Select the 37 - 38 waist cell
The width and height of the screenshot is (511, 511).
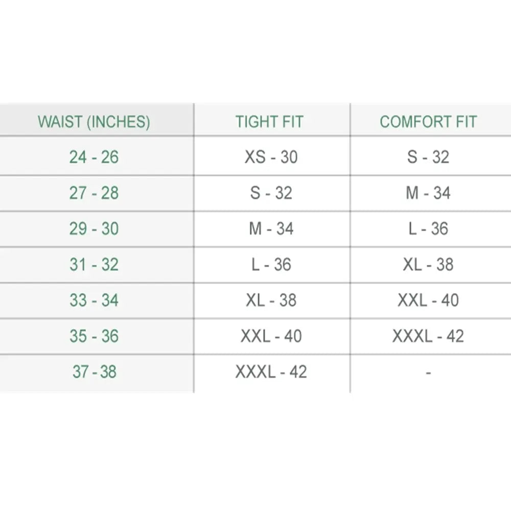click(x=94, y=371)
